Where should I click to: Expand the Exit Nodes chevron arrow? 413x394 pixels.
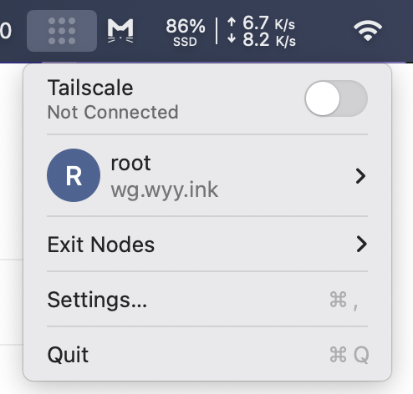(x=361, y=244)
